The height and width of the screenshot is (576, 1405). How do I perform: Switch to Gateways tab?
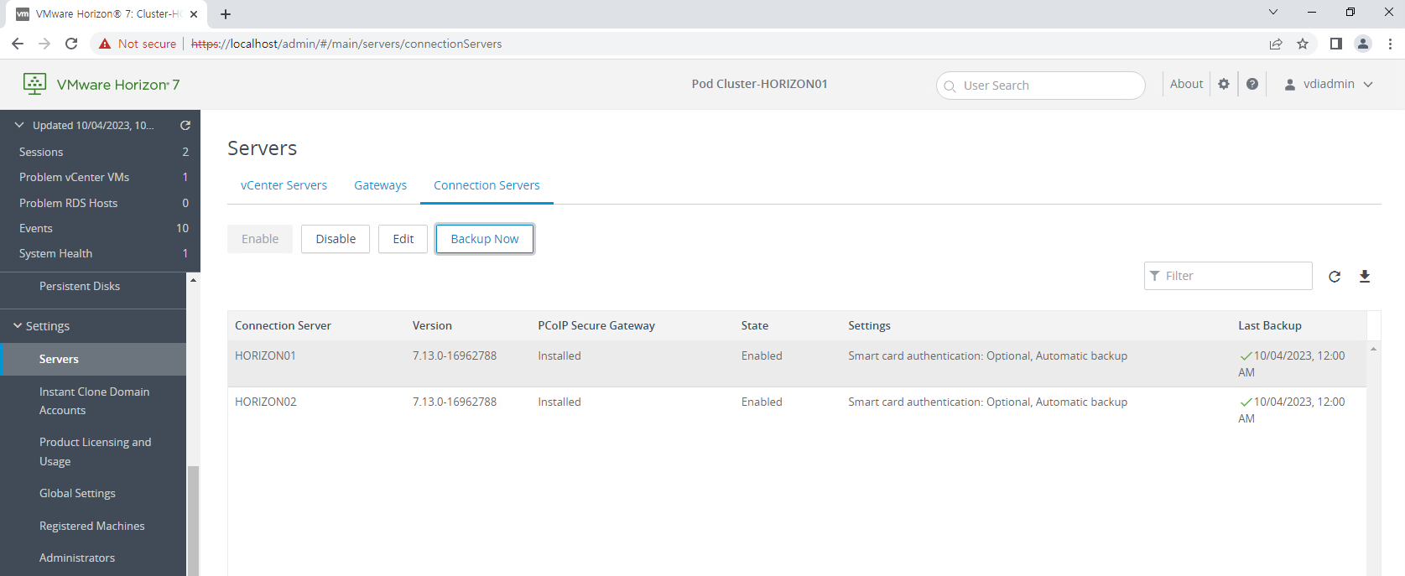[x=380, y=185]
